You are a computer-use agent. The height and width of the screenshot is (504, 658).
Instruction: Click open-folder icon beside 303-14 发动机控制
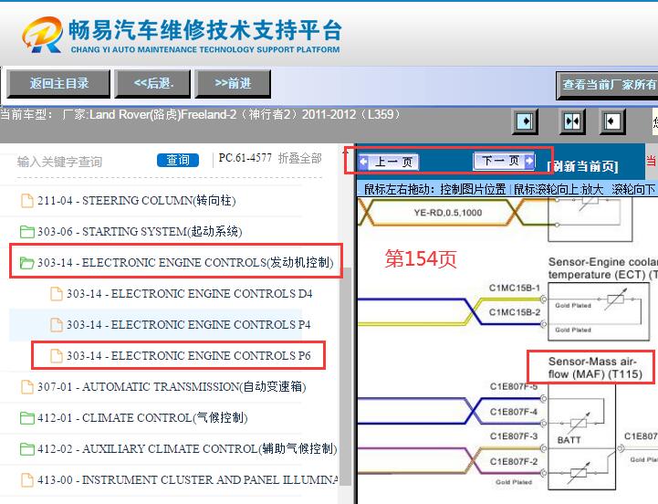pyautogui.click(x=27, y=263)
